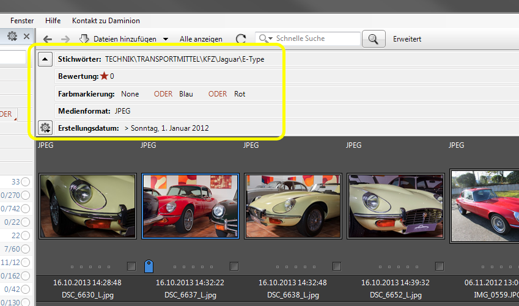Close the left side panel
The image size is (519, 306).
tap(26, 37)
